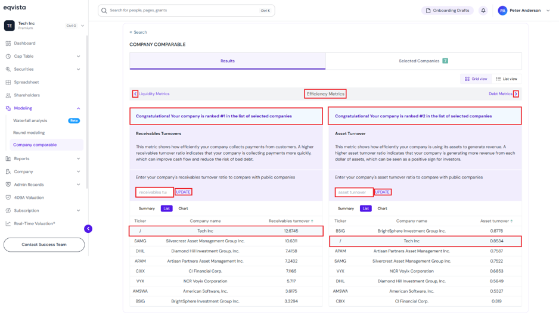Click the Onboarding Drafts document icon

[428, 10]
